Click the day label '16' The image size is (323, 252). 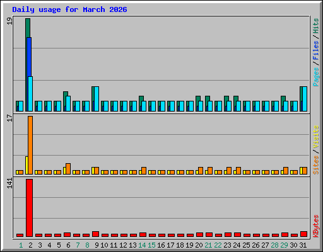pyautogui.click(x=161, y=245)
